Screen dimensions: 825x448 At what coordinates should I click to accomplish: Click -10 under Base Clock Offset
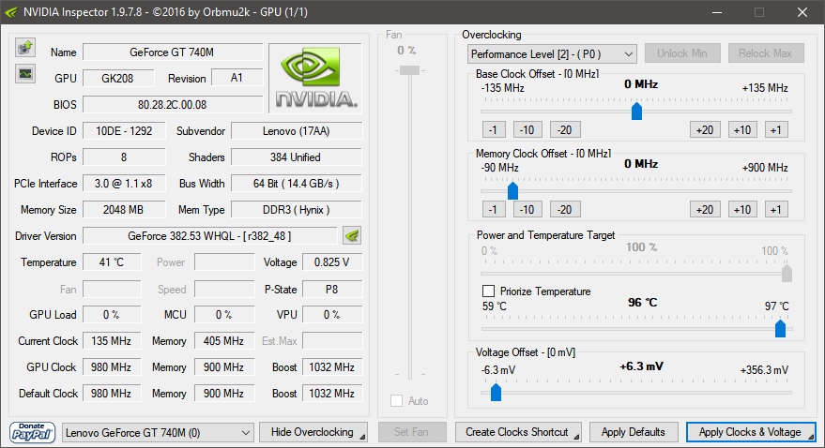pyautogui.click(x=527, y=129)
